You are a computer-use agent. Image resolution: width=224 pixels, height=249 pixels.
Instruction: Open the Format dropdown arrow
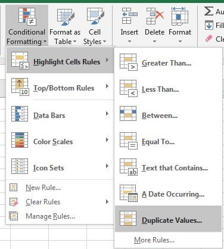coord(180,42)
